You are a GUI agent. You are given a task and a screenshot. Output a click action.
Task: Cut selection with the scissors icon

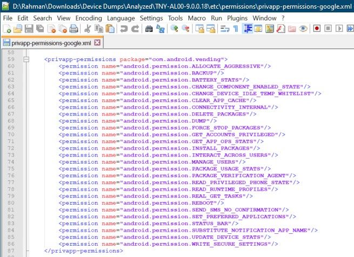click(88, 29)
